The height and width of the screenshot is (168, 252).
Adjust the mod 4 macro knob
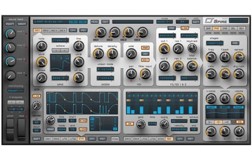pos(11,75)
